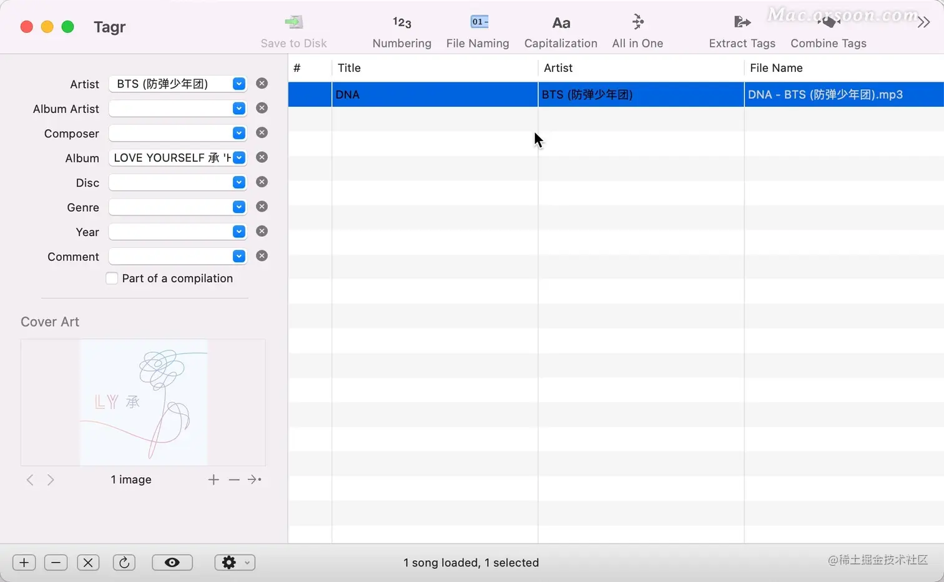Remove the cover art image
944x582 pixels.
click(234, 480)
